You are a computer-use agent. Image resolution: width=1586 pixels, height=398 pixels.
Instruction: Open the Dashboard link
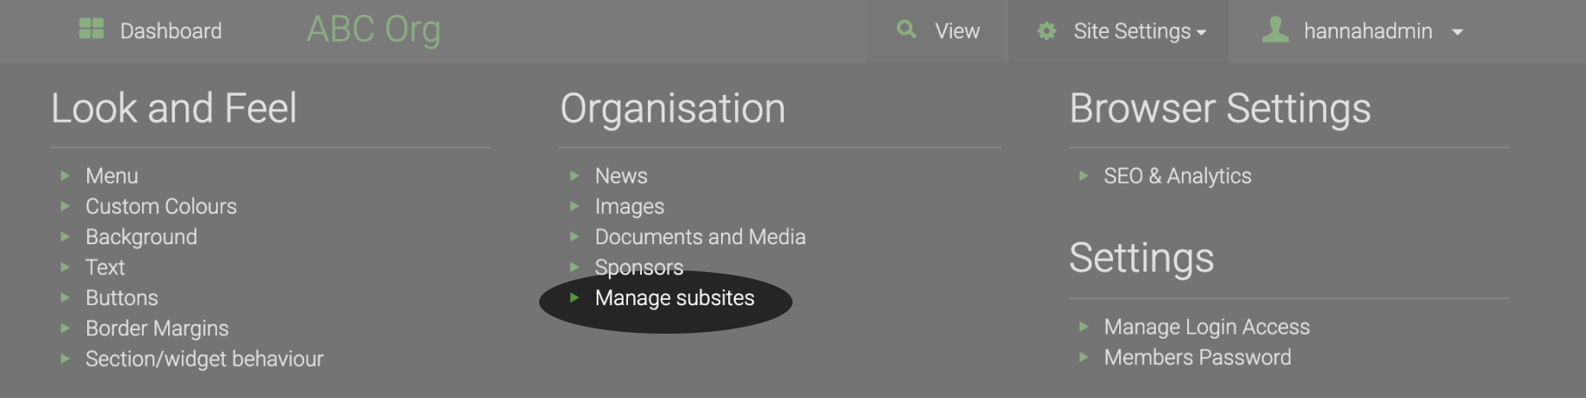(x=171, y=31)
